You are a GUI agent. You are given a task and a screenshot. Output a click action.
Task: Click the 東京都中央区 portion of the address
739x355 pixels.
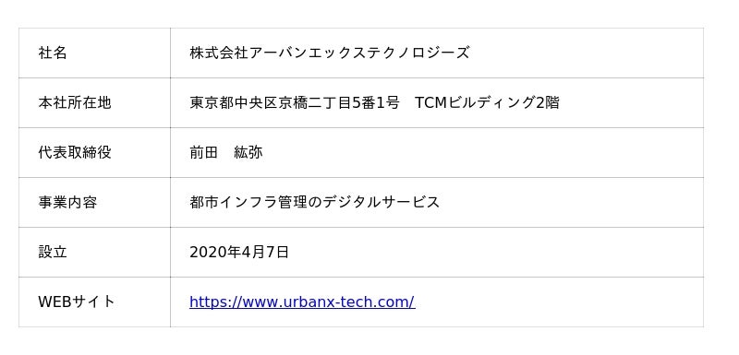click(x=234, y=102)
